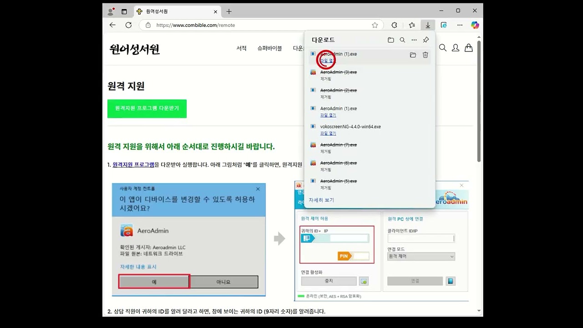The width and height of the screenshot is (583, 328).
Task: Open a new tab with plus button
Action: [229, 11]
